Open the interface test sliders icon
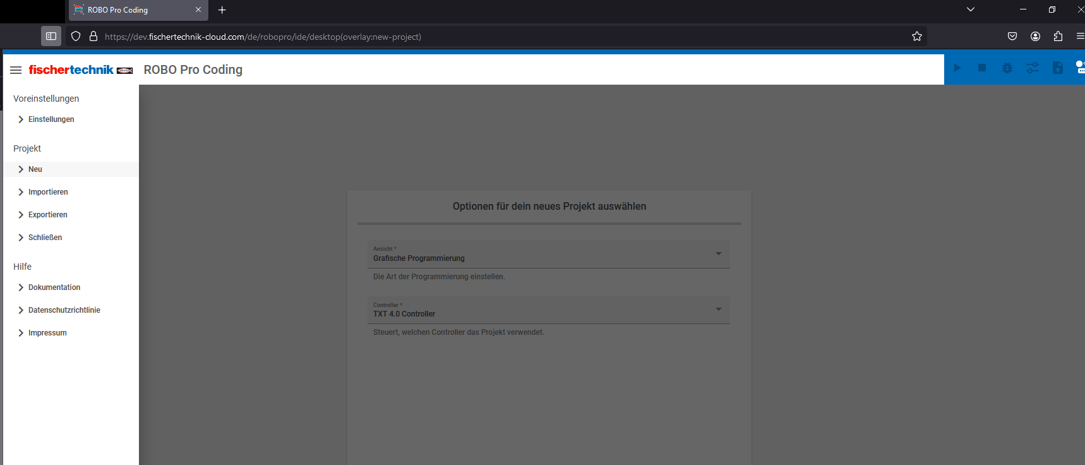 click(1033, 68)
